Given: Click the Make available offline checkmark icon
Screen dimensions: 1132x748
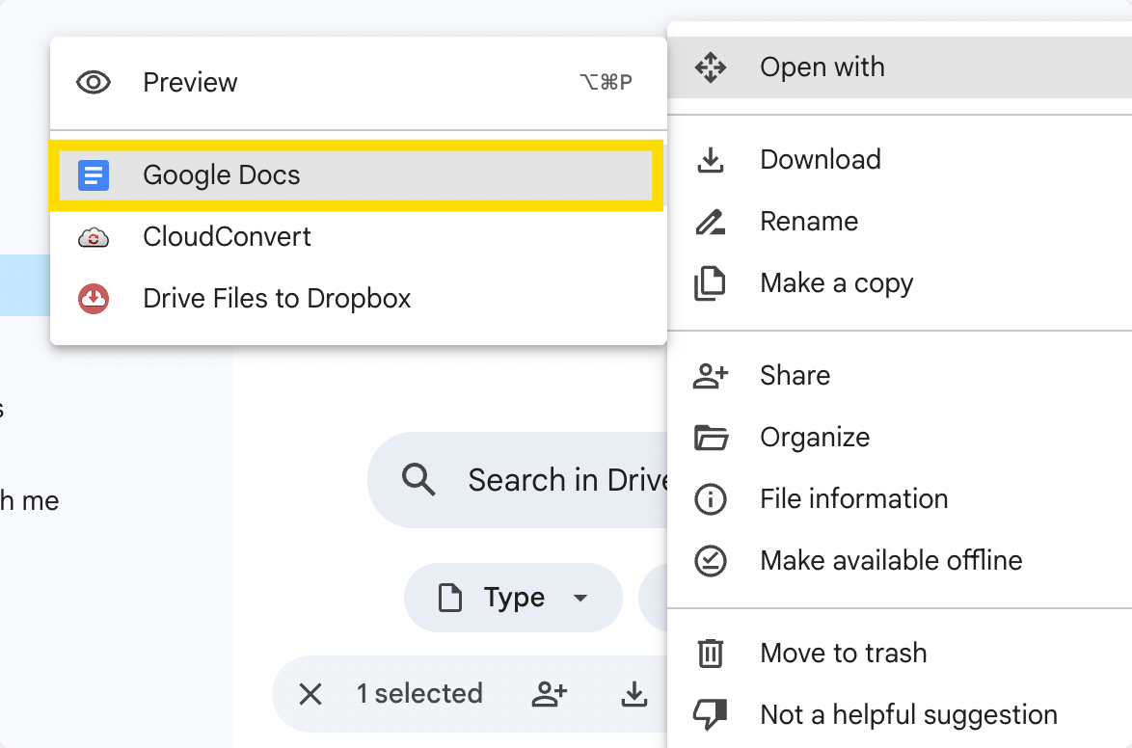Looking at the screenshot, I should (711, 561).
